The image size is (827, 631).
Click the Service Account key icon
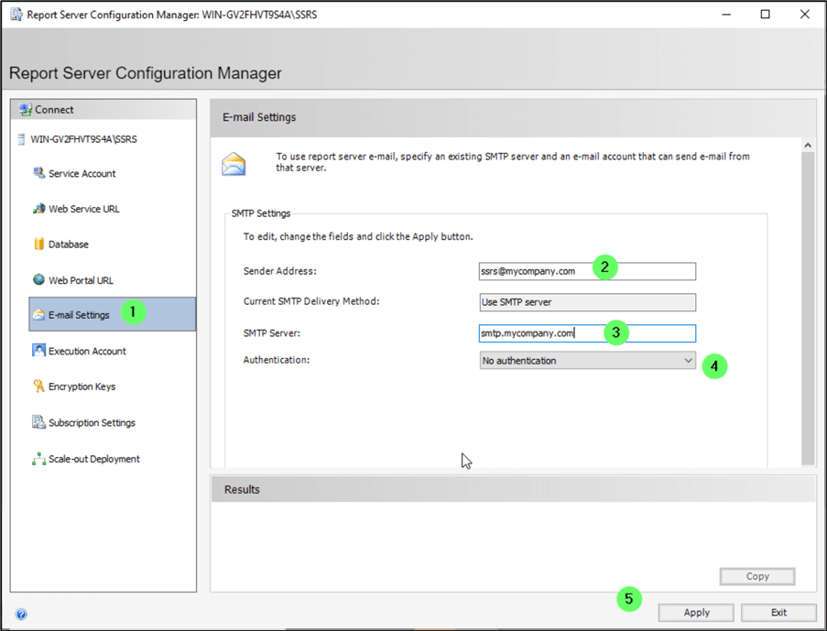(38, 173)
